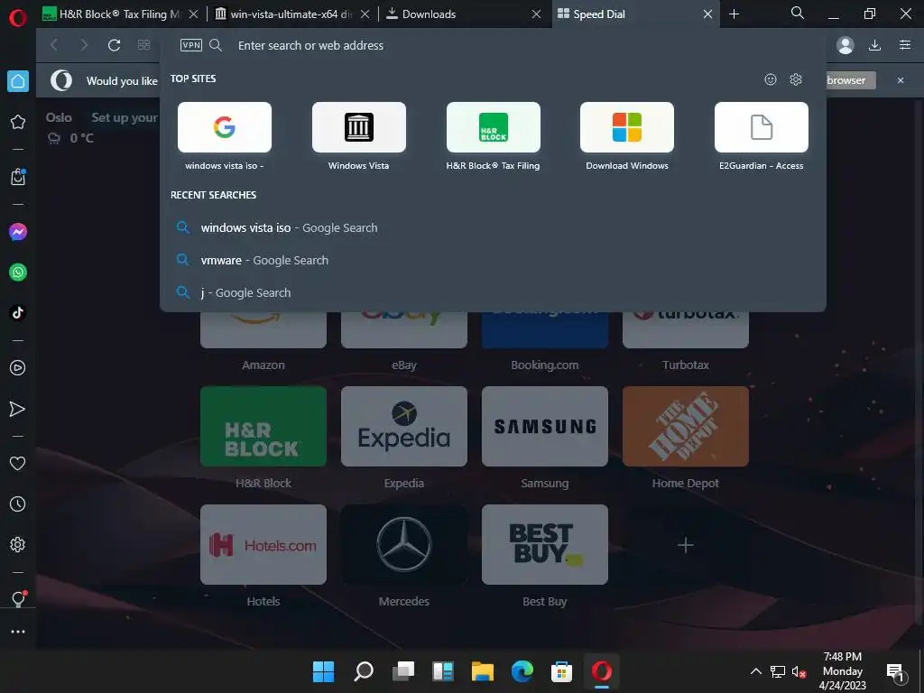Screen dimensions: 924x693
Task: Dismiss the default browser prompt bar
Action: 901,80
